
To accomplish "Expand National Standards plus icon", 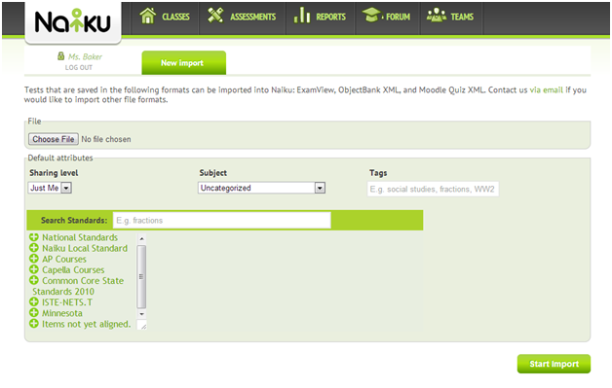I will [x=34, y=237].
